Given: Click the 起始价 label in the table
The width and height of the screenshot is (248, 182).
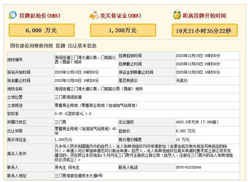Looking at the screenshot, I should pyautogui.click(x=124, y=131).
